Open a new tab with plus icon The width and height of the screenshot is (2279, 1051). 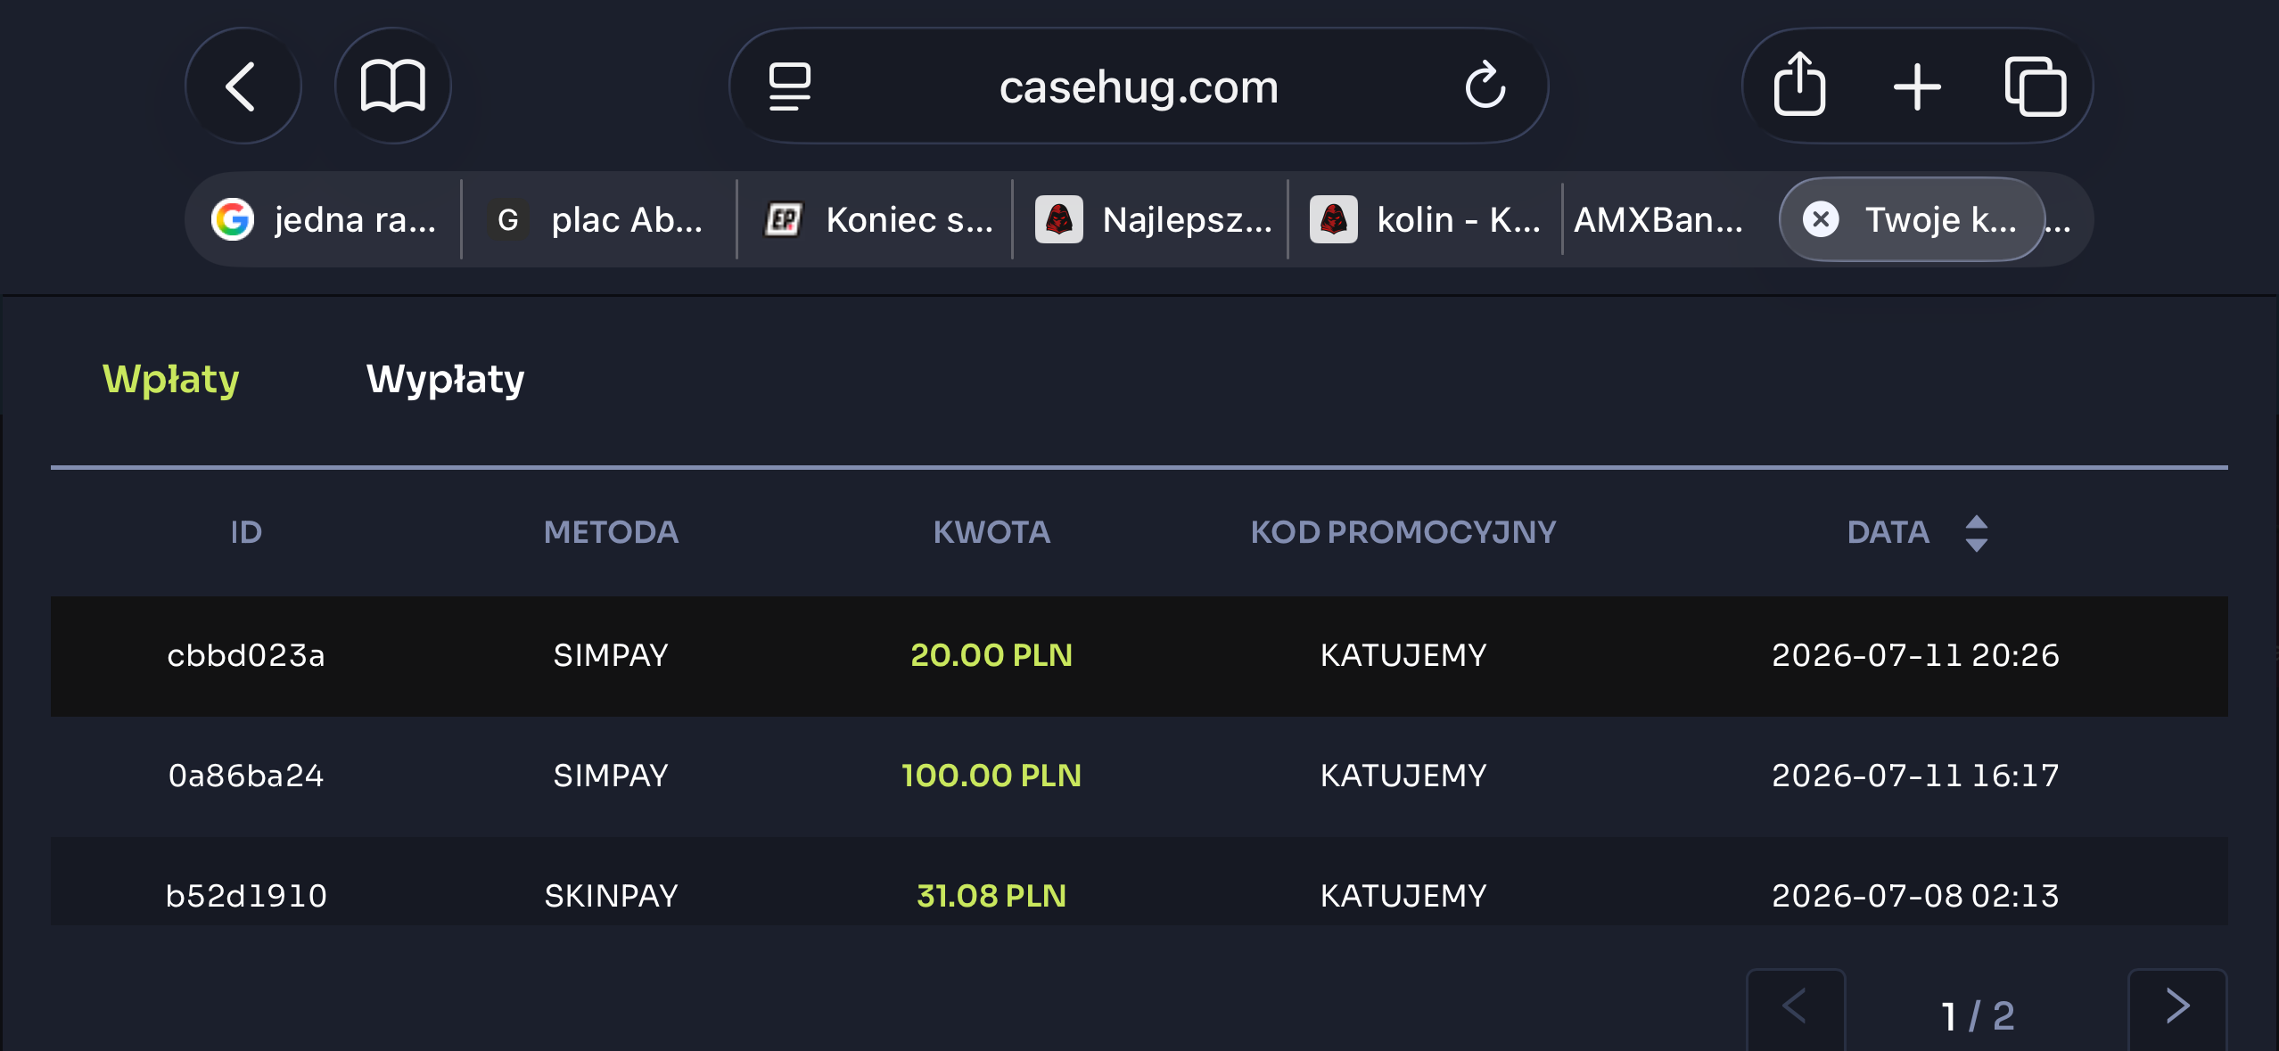1917,87
